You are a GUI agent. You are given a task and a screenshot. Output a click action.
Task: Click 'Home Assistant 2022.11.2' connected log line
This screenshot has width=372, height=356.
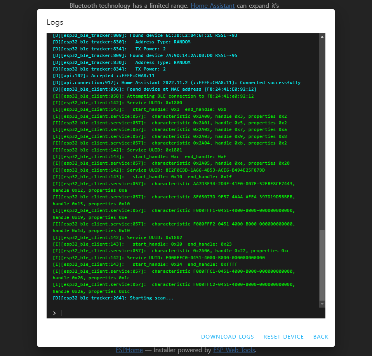coord(177,83)
